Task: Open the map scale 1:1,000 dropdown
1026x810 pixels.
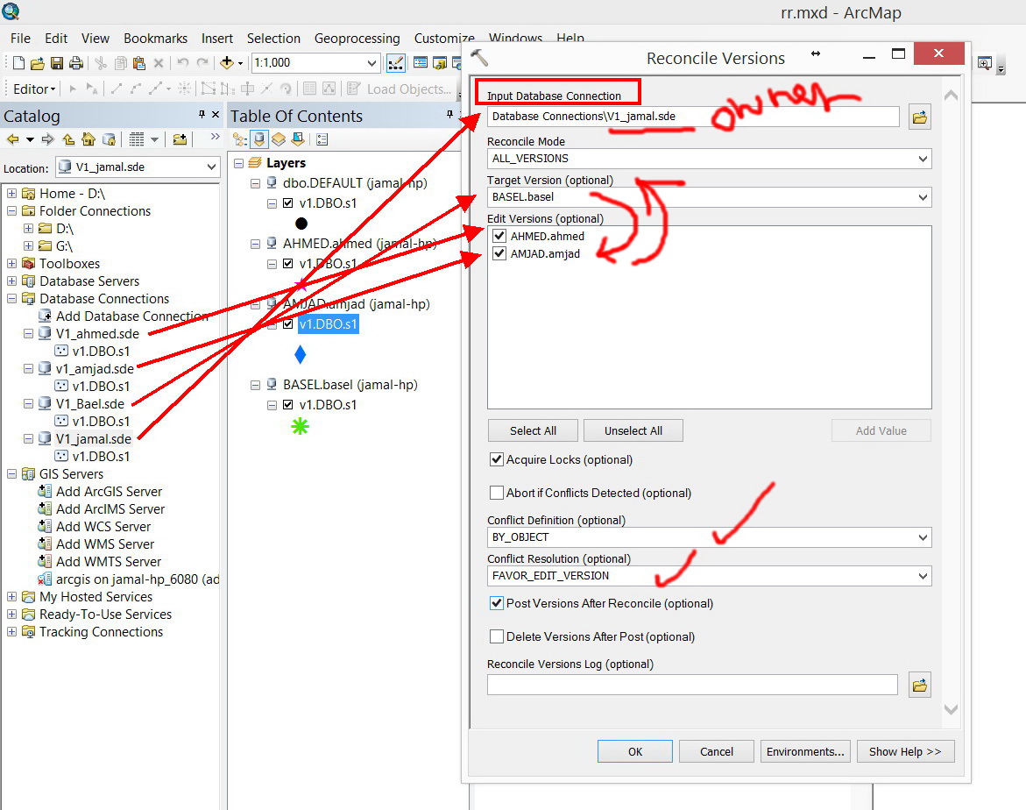Action: 371,63
